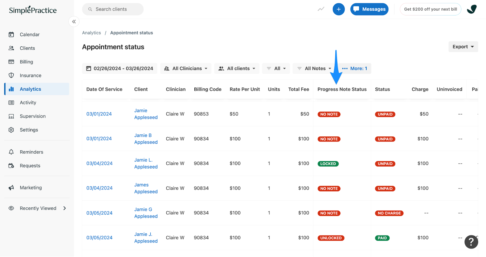This screenshot has height=257, width=486.
Task: Open client Jamie G Appleseed
Action: pyautogui.click(x=146, y=213)
